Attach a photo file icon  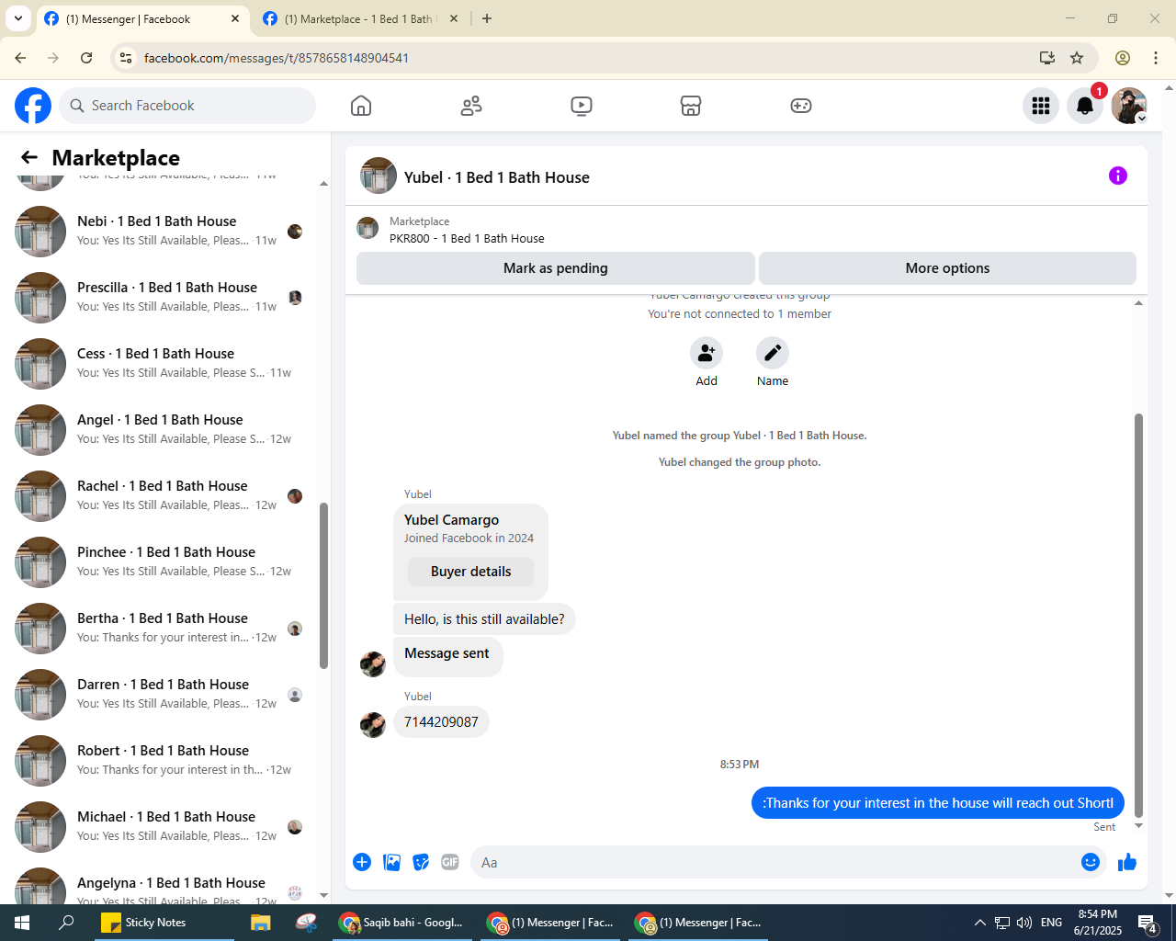click(391, 862)
